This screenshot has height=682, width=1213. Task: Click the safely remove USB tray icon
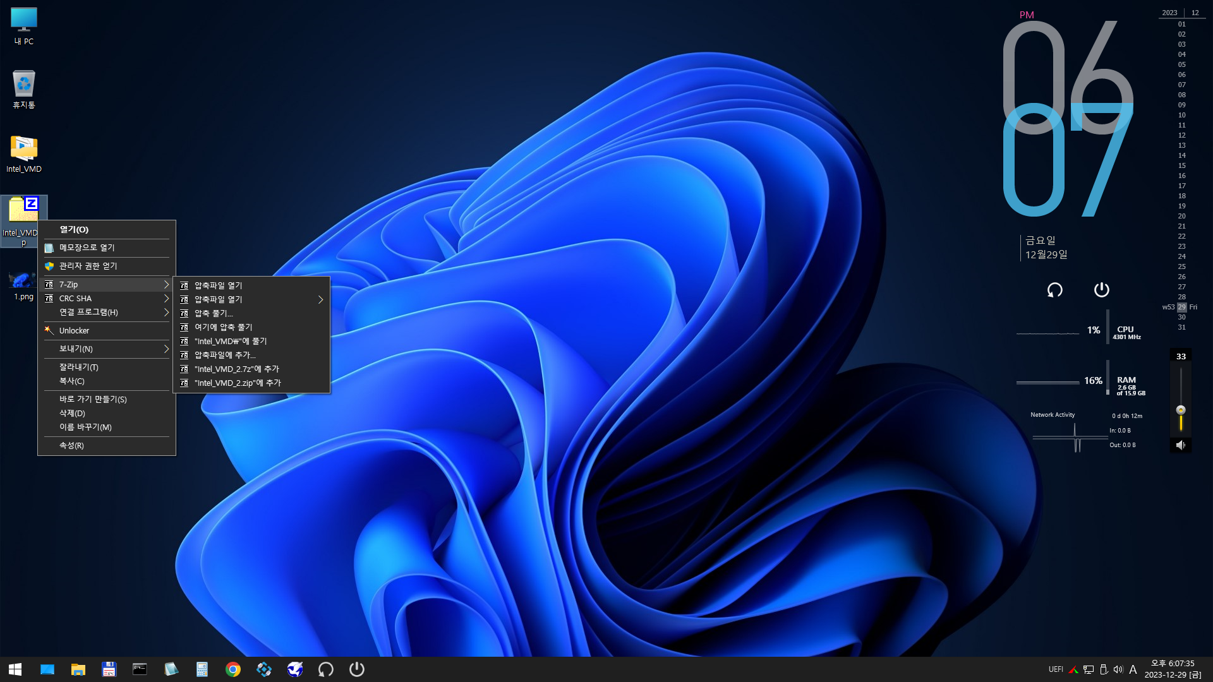click(1104, 669)
